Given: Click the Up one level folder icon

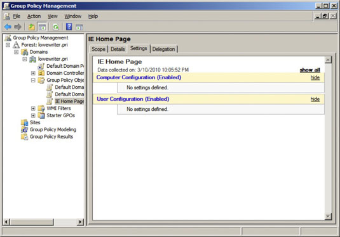Looking at the screenshot, I should coord(31,27).
